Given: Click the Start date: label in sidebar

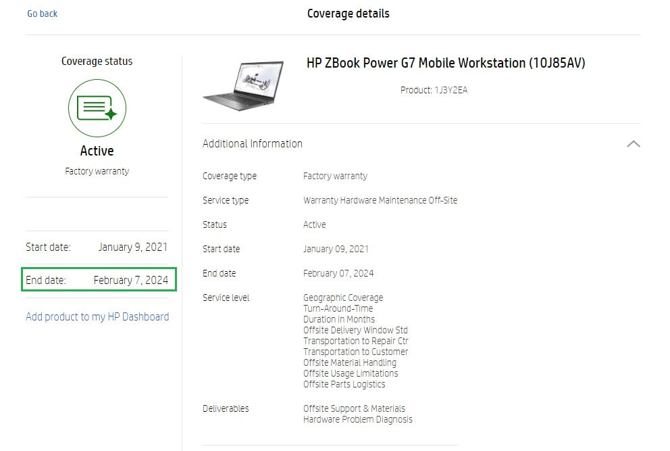Looking at the screenshot, I should [x=48, y=247].
